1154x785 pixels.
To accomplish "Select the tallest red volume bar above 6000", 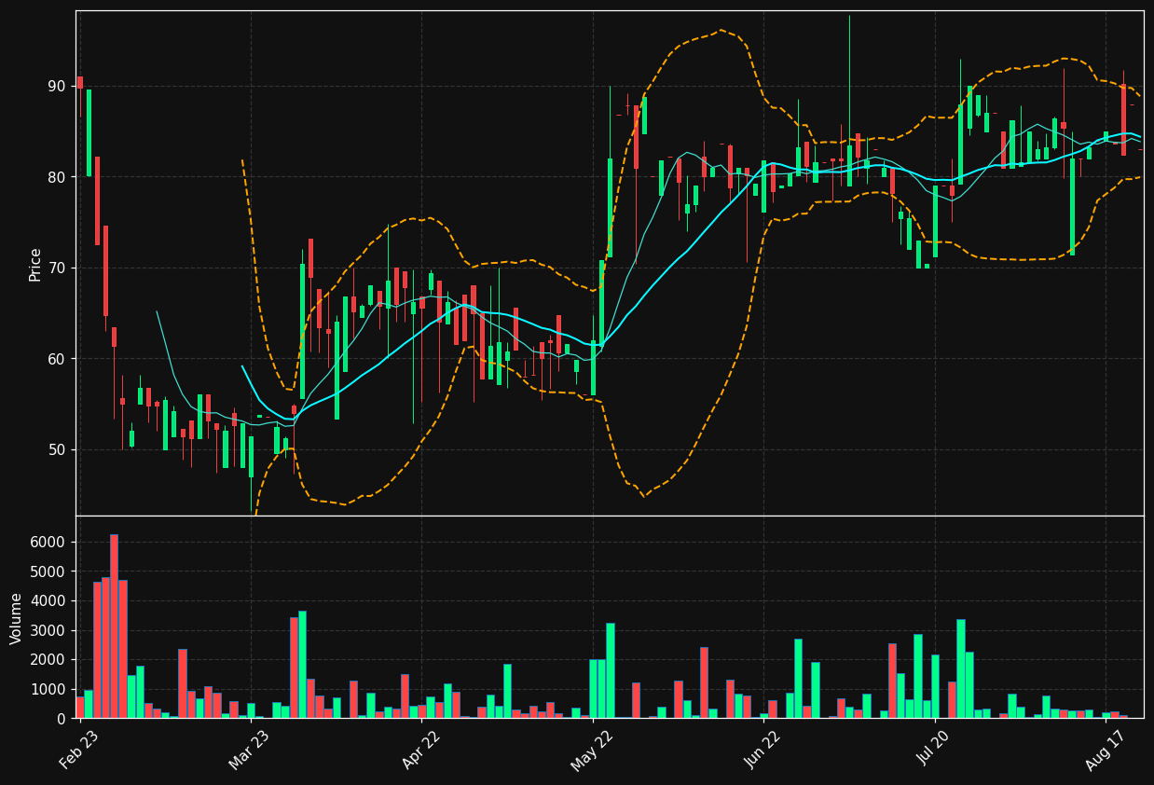I will [x=114, y=626].
